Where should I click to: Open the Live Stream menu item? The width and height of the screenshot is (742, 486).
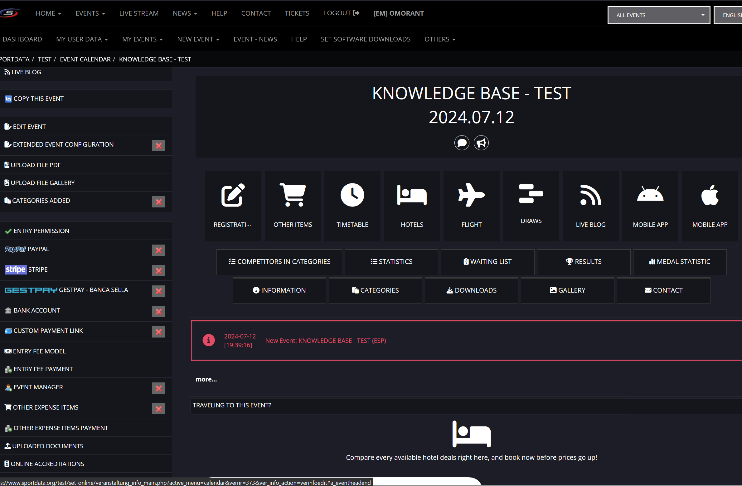(x=139, y=13)
